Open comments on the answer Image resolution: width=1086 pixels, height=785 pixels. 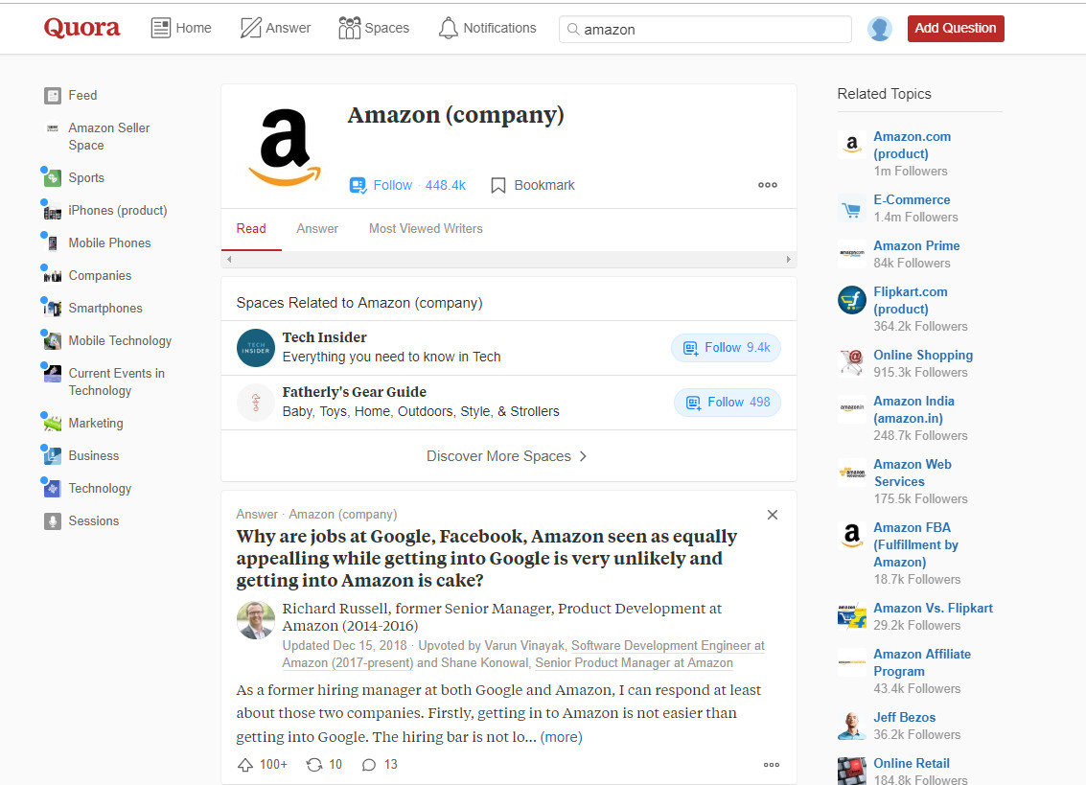[x=368, y=765]
